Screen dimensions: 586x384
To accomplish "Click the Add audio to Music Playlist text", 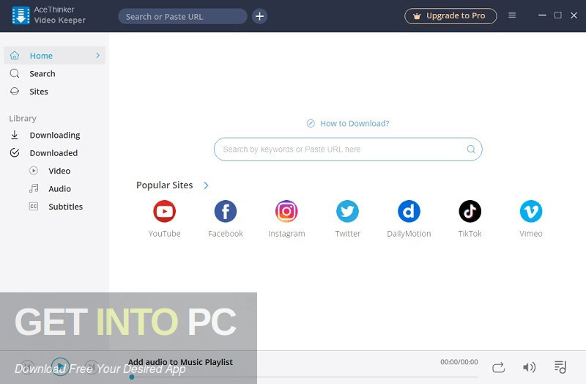I will pyautogui.click(x=180, y=362).
